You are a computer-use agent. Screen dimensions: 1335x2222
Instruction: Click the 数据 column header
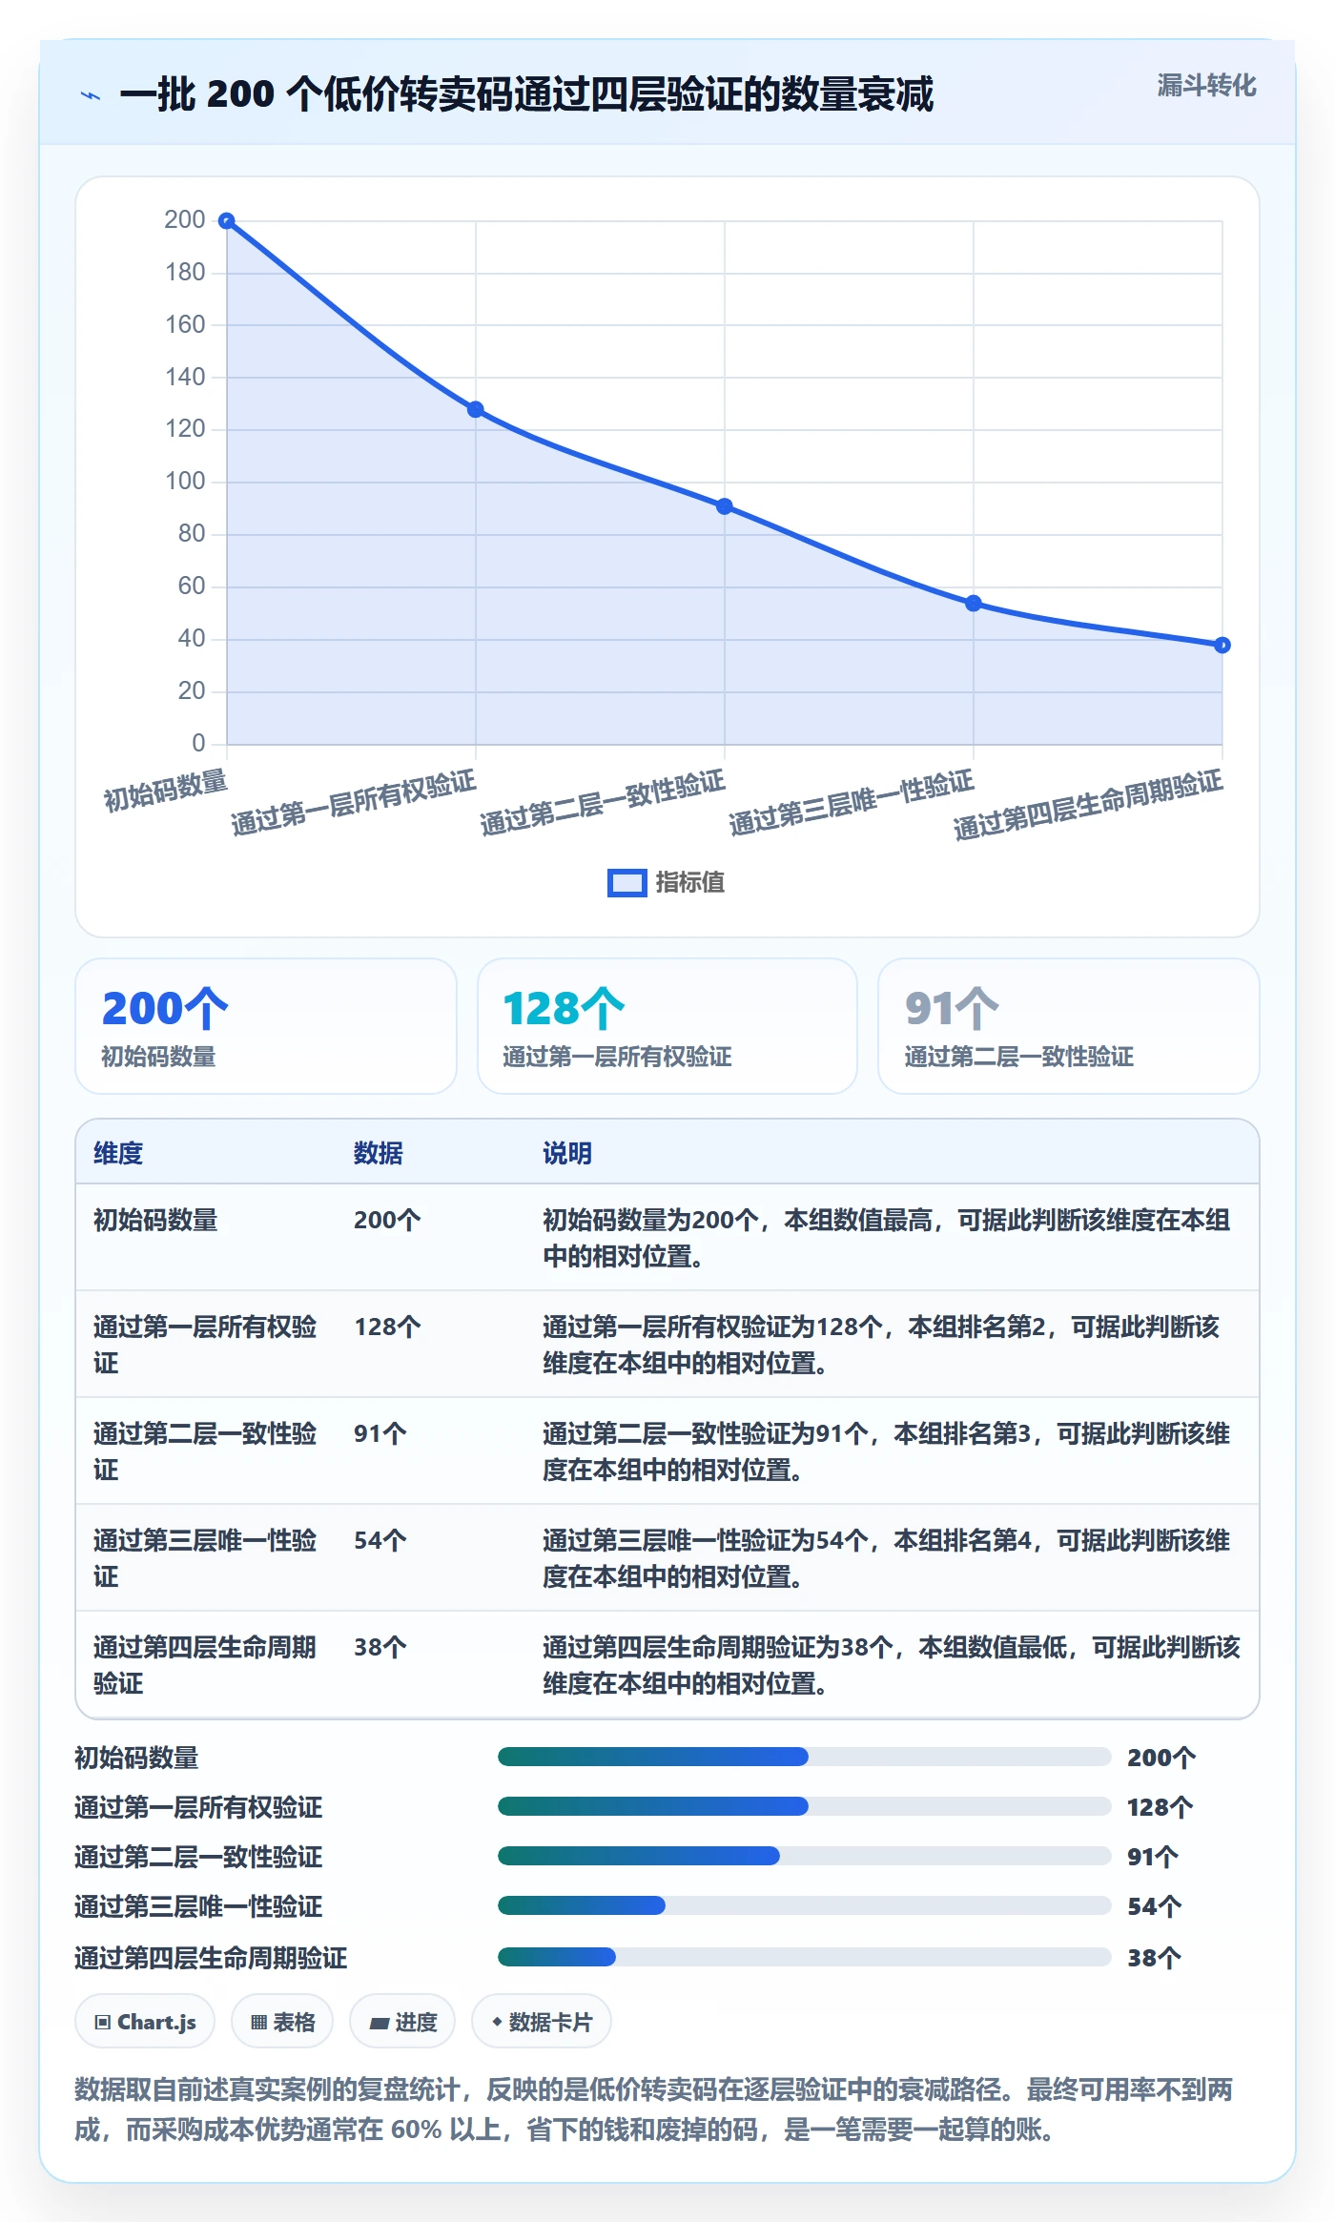(379, 1153)
